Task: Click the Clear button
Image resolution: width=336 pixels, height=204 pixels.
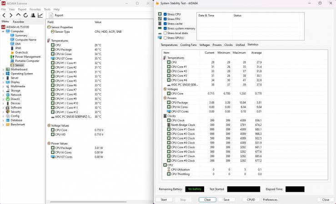Action: tap(207, 200)
